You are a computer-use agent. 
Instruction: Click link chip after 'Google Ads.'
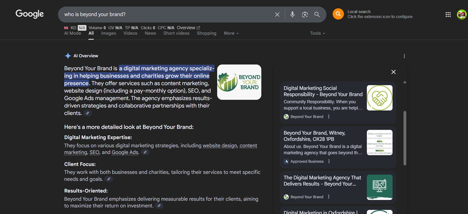145,153
